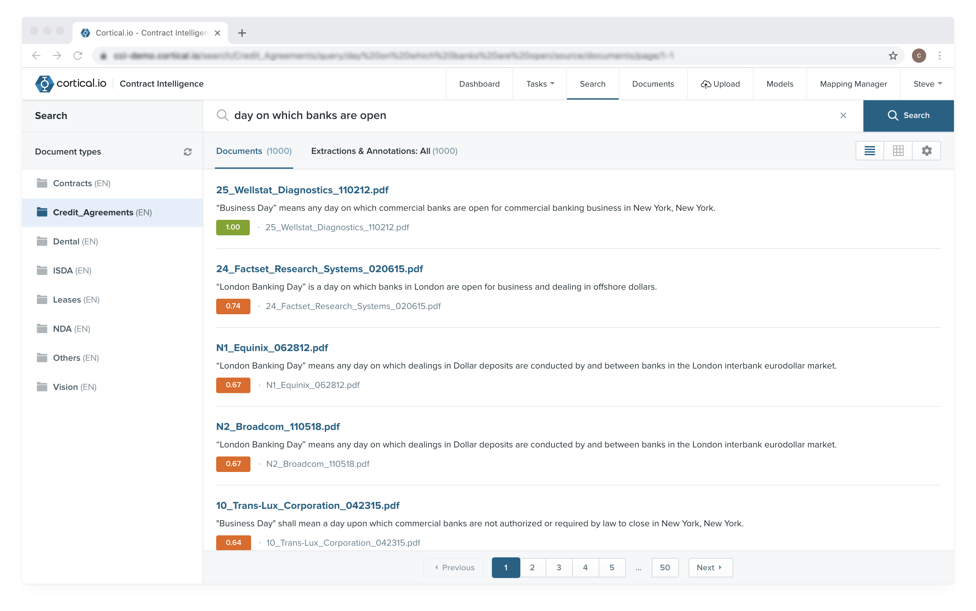
Task: Expand the Tasks dropdown menu
Action: 539,84
